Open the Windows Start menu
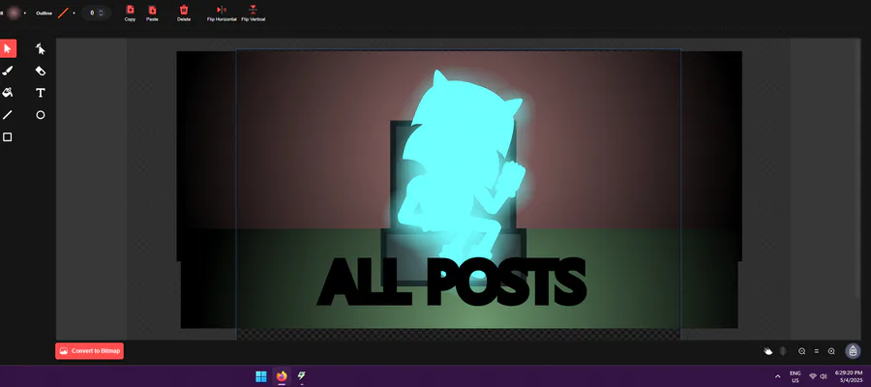Image resolution: width=871 pixels, height=387 pixels. tap(261, 376)
